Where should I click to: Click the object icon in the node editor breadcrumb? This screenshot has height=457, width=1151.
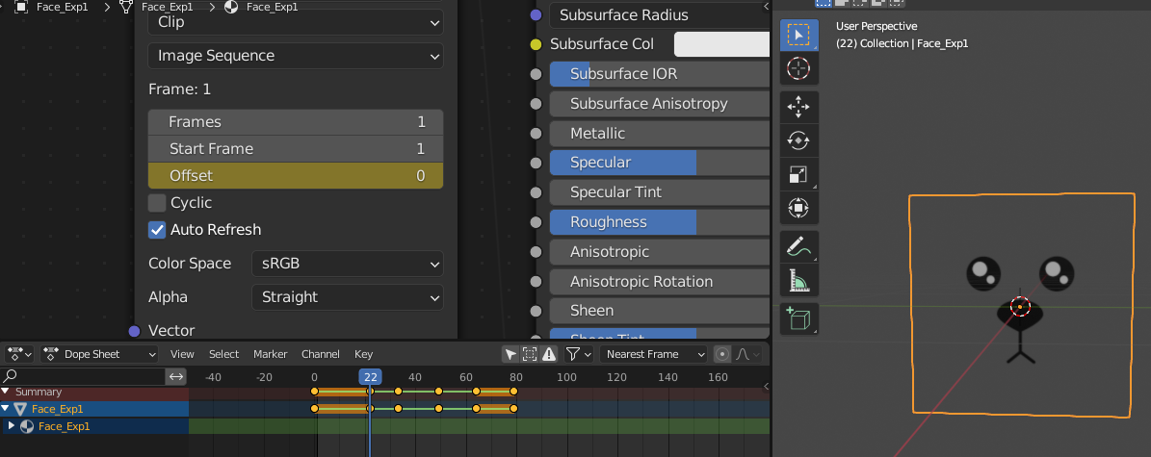[21, 8]
